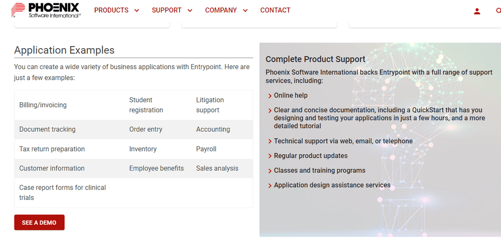
Task: Click the red arrow beside Technical support
Action: point(270,142)
